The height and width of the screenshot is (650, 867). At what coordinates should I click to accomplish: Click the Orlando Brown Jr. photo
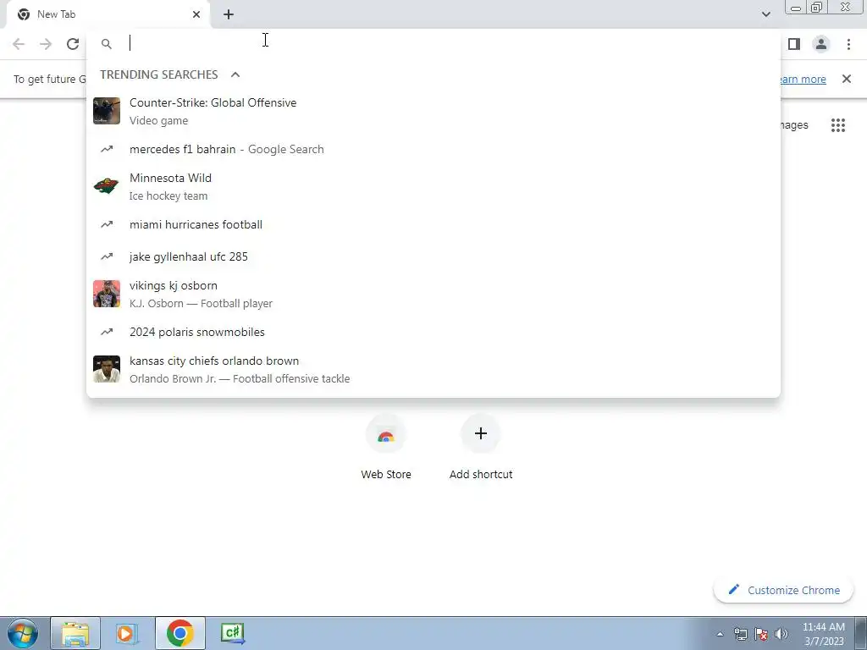pos(106,369)
